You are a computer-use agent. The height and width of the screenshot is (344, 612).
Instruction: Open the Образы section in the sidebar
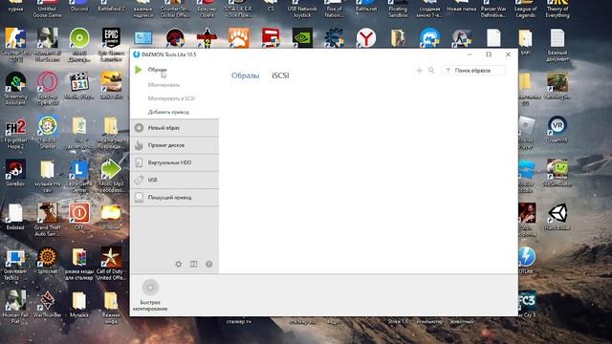coord(157,70)
